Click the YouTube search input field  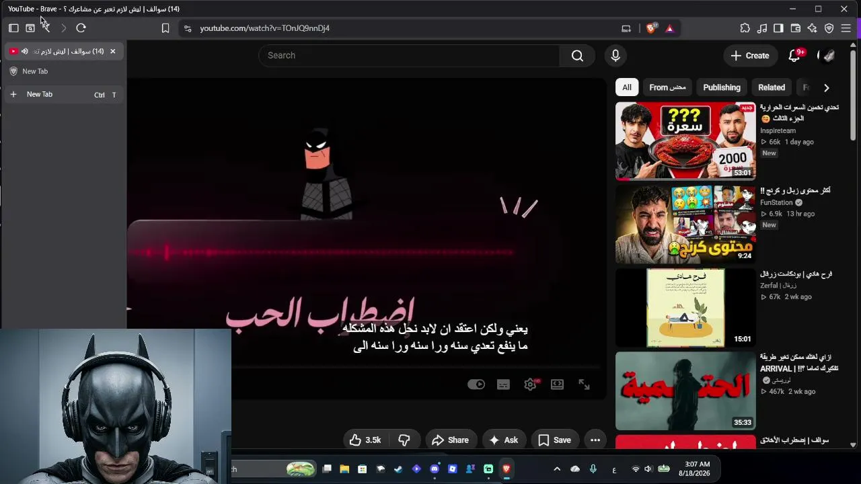click(409, 56)
